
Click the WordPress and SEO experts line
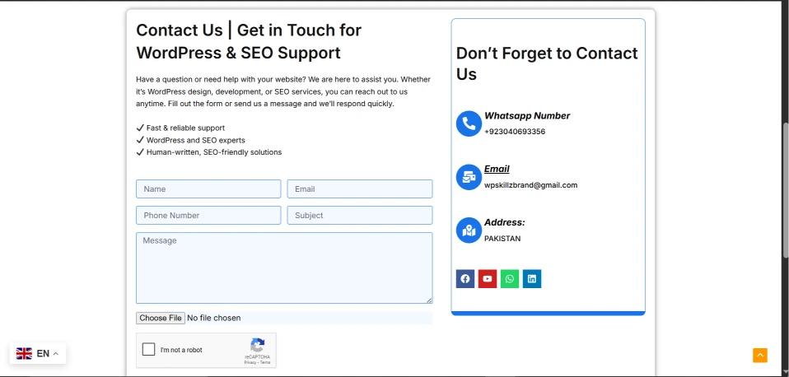191,140
